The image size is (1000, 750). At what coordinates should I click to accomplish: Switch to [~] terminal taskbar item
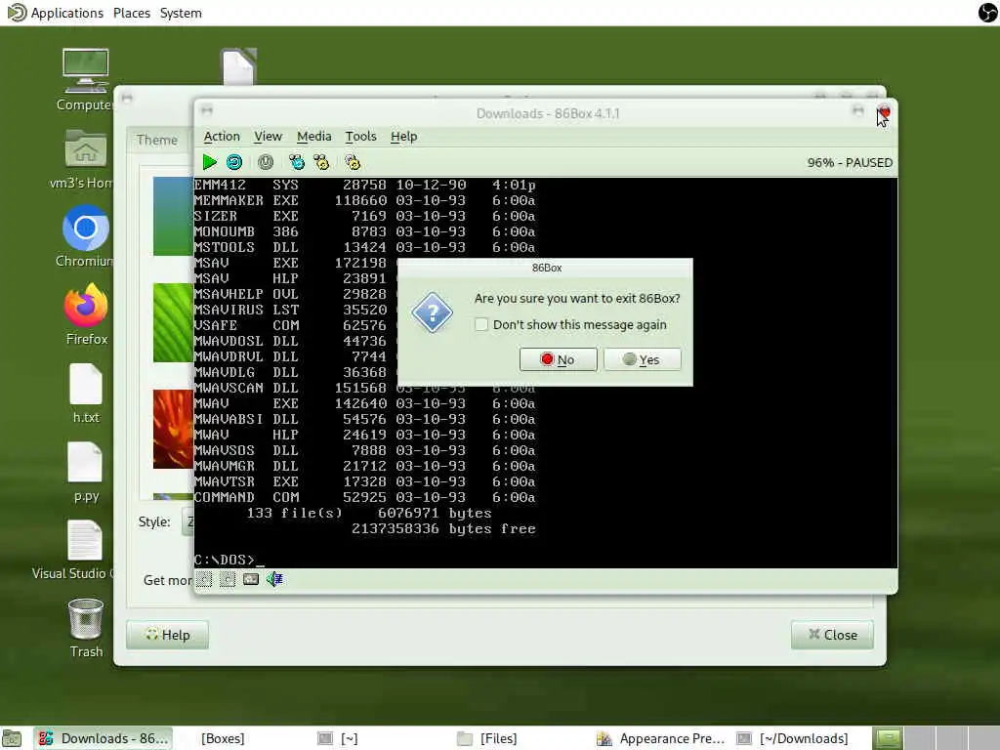pyautogui.click(x=338, y=738)
